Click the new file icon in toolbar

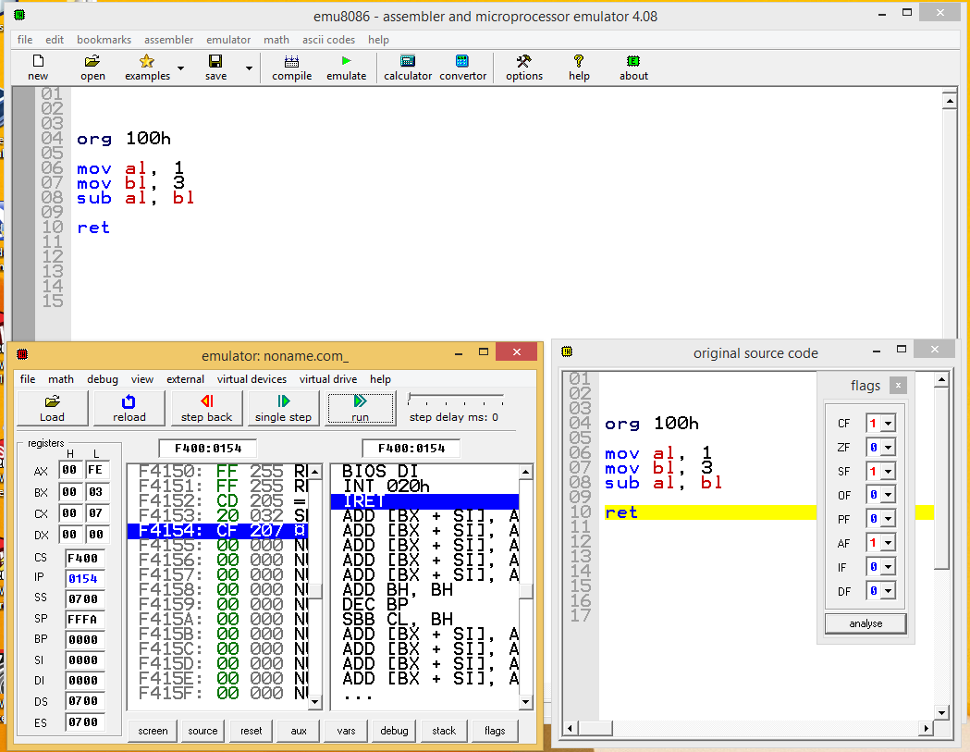tap(38, 68)
